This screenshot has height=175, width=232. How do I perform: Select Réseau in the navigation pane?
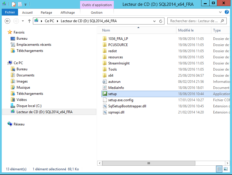coord(19,124)
